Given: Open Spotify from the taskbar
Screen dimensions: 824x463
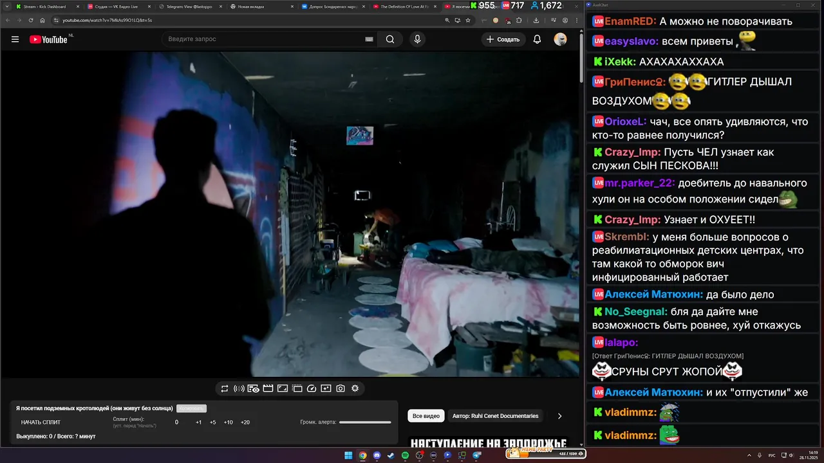Looking at the screenshot, I should 405,455.
